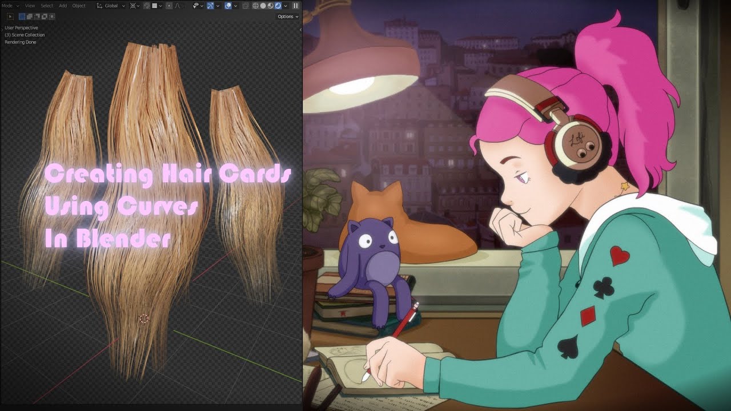Screen dimensions: 731x411
Task: Toggle the snap magnet icon
Action: (x=147, y=6)
